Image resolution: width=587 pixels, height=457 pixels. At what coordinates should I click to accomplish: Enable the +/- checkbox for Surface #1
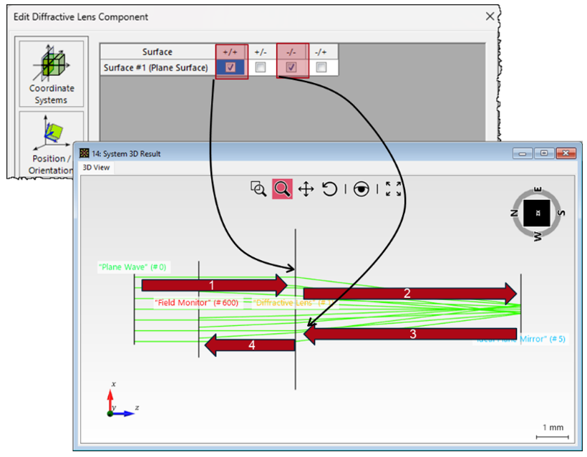[261, 67]
